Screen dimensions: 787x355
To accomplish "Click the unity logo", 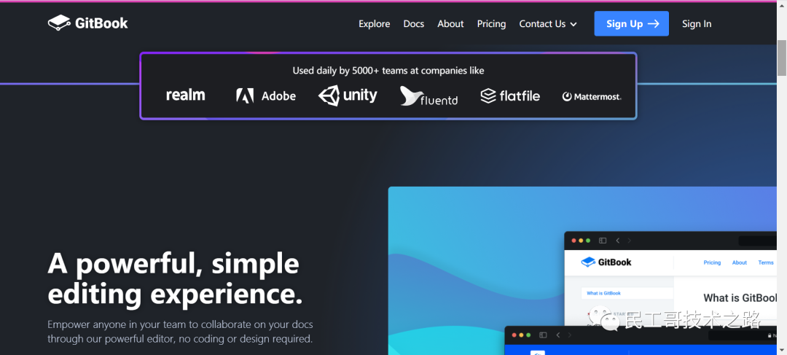I will [x=348, y=95].
